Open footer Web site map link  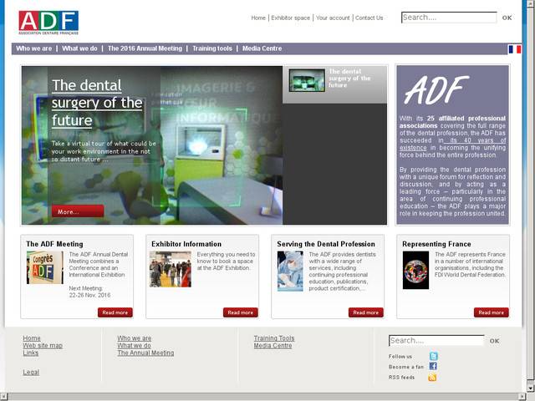click(x=43, y=345)
